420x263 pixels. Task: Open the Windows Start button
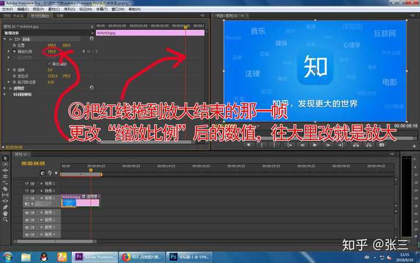coord(8,257)
